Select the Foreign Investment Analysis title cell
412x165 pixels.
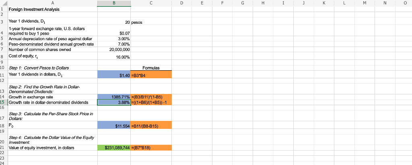tap(53, 10)
